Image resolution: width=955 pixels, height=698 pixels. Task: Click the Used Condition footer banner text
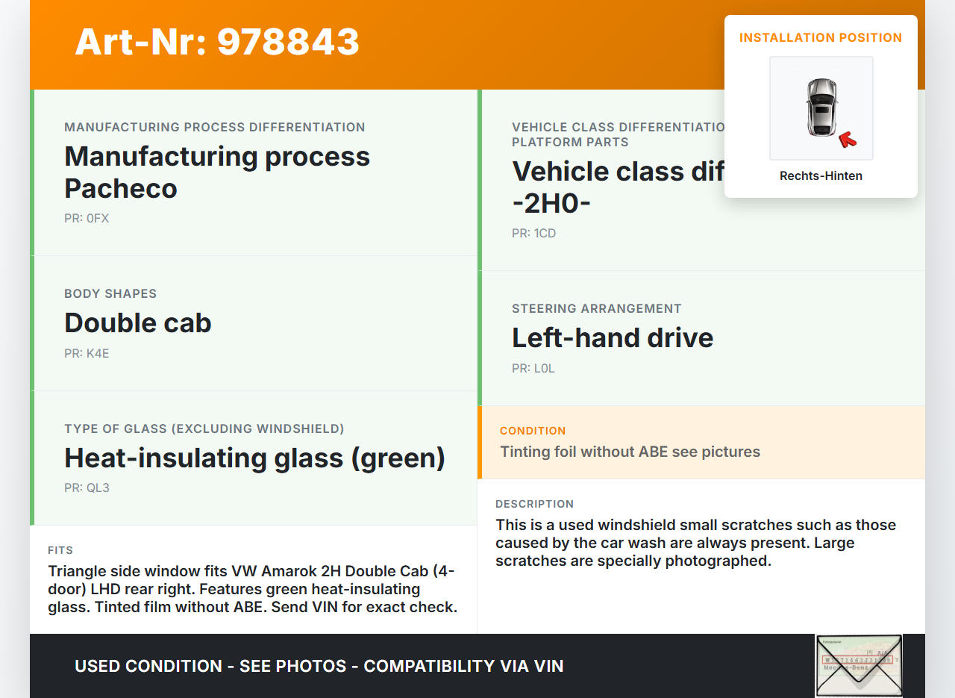click(319, 666)
